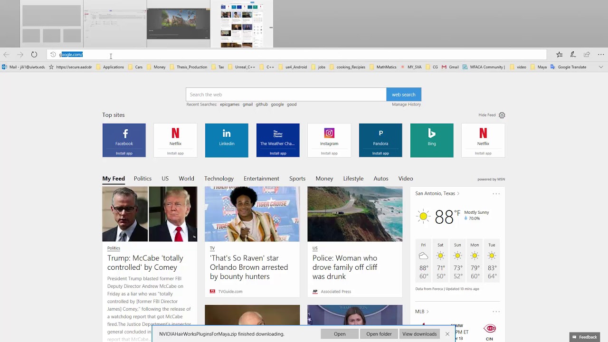Click the browser Forward arrow

[20, 55]
